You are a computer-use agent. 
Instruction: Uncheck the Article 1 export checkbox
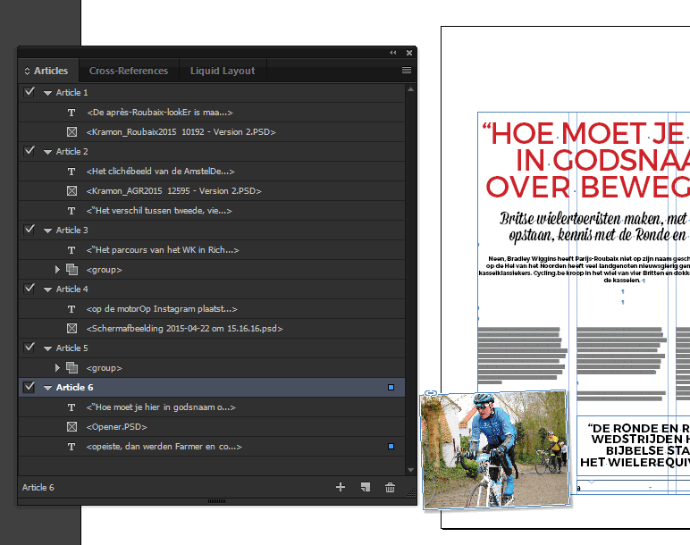[x=29, y=92]
